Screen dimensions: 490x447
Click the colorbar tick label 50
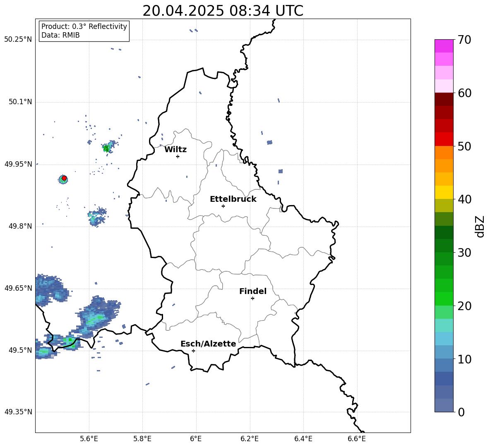(x=464, y=146)
